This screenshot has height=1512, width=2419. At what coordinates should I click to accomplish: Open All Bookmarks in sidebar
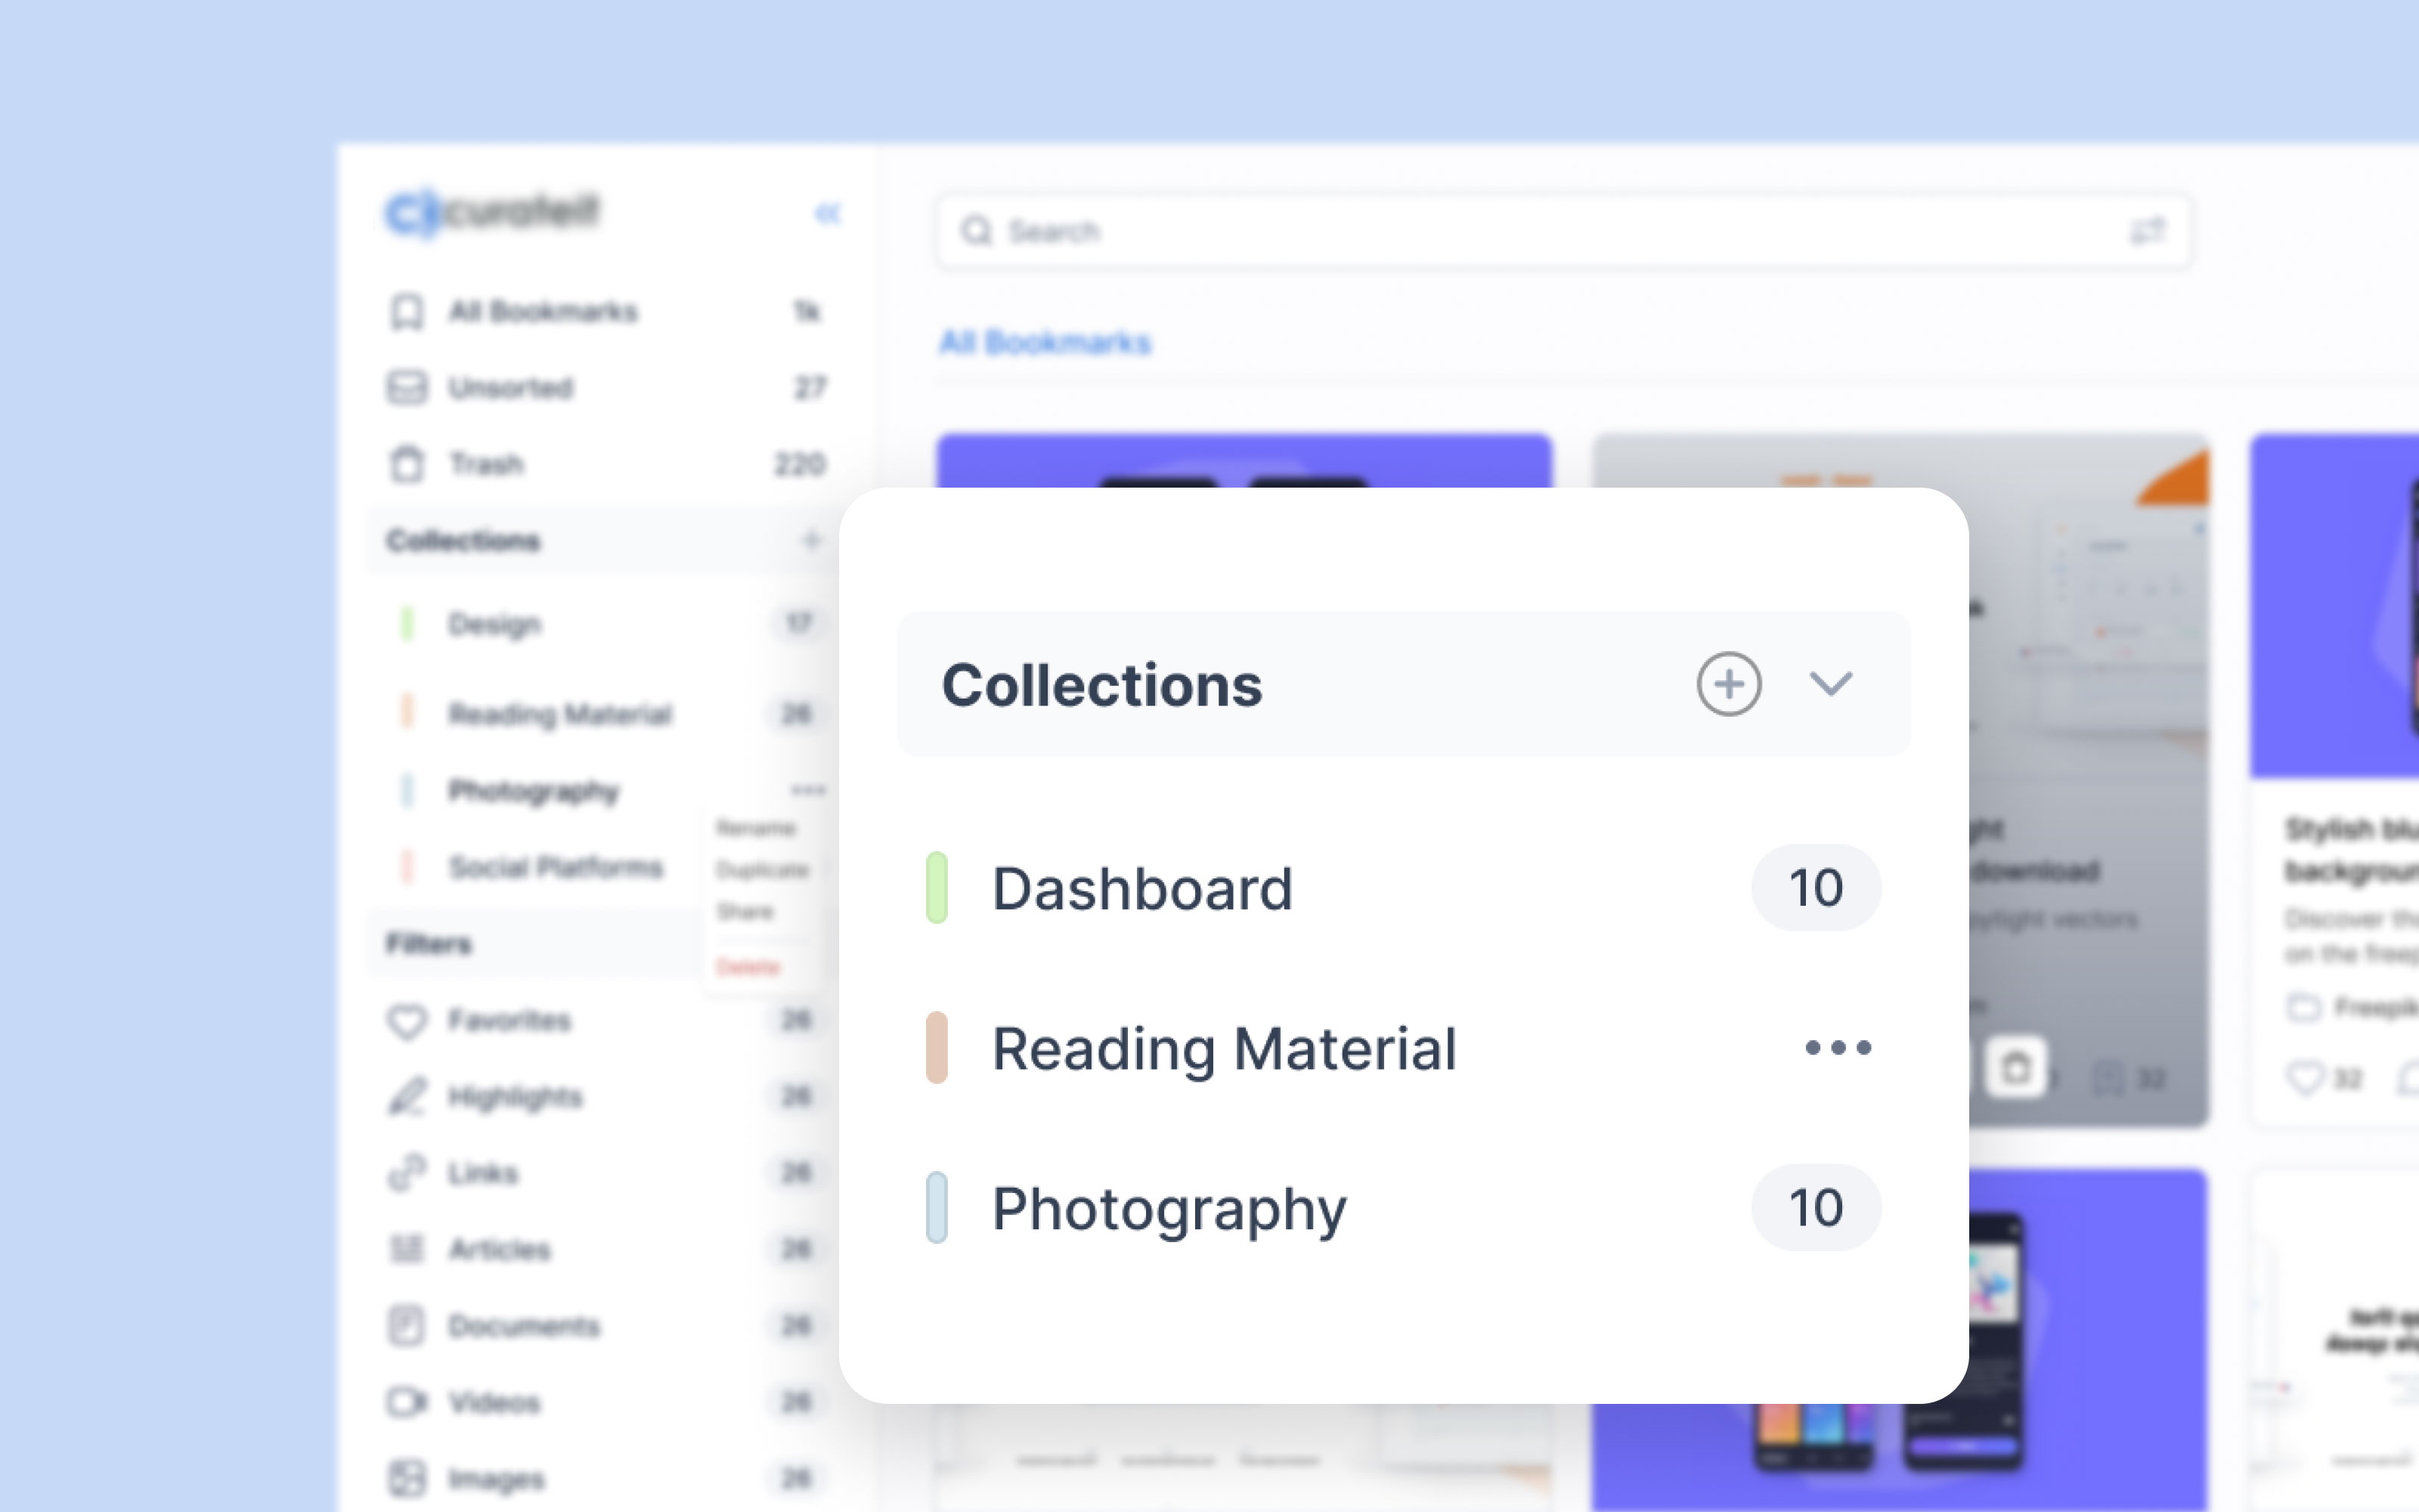(543, 312)
